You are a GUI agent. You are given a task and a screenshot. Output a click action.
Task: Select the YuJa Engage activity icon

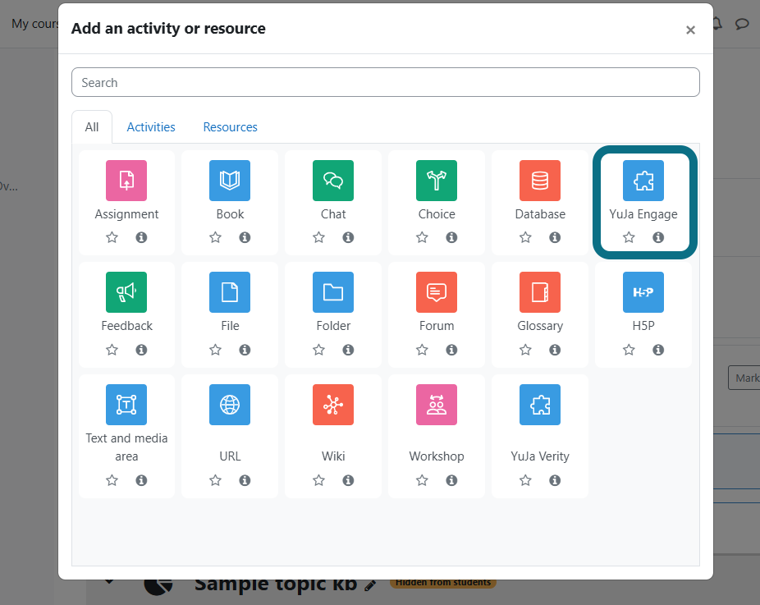click(x=643, y=181)
